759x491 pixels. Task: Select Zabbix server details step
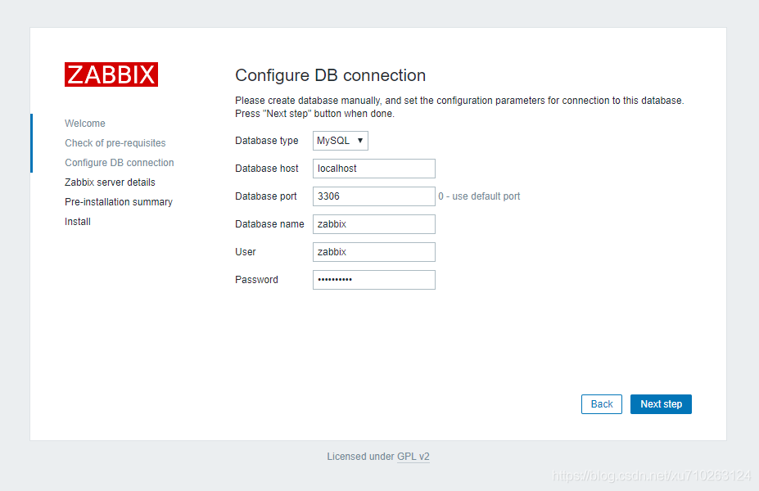(110, 182)
